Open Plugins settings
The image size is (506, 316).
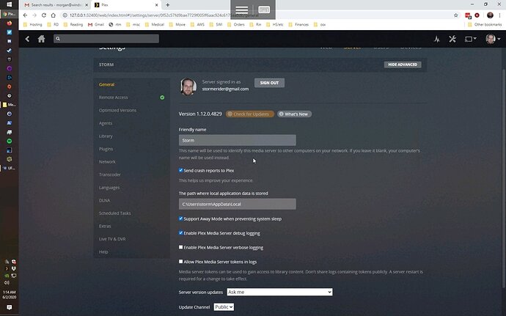[x=106, y=149]
